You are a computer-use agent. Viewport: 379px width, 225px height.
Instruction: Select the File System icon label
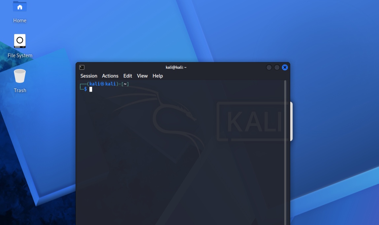(20, 55)
